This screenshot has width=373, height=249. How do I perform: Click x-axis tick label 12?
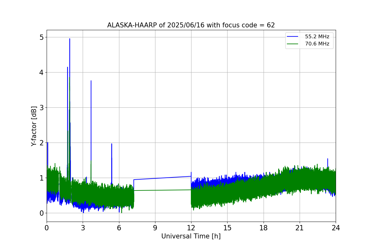point(191,228)
